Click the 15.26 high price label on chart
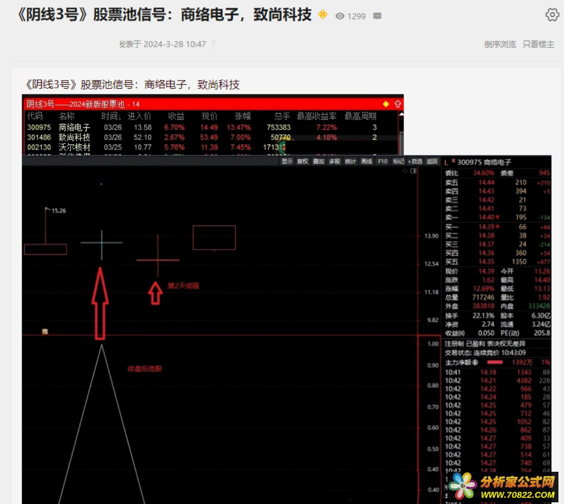Image resolution: width=564 pixels, height=504 pixels. click(x=59, y=211)
